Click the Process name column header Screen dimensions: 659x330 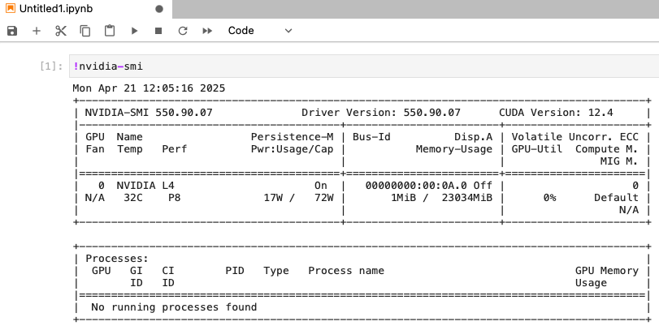click(x=346, y=271)
